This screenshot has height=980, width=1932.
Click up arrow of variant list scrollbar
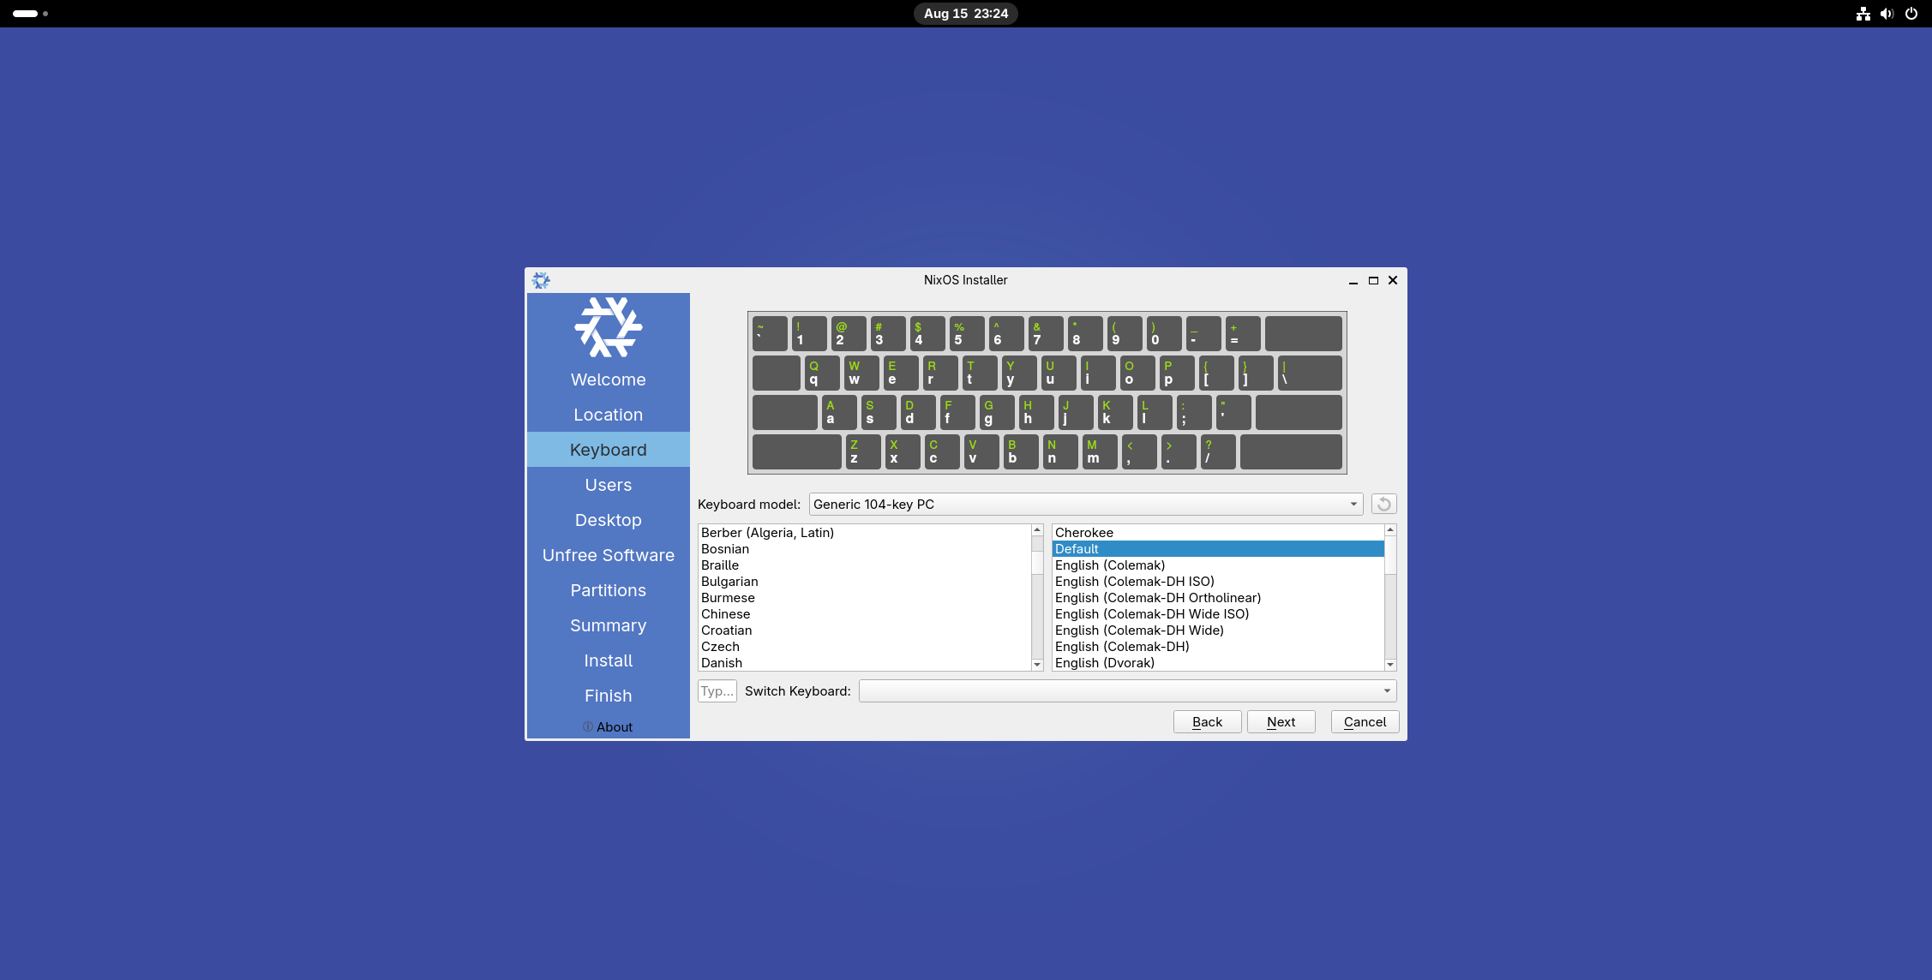pyautogui.click(x=1390, y=530)
